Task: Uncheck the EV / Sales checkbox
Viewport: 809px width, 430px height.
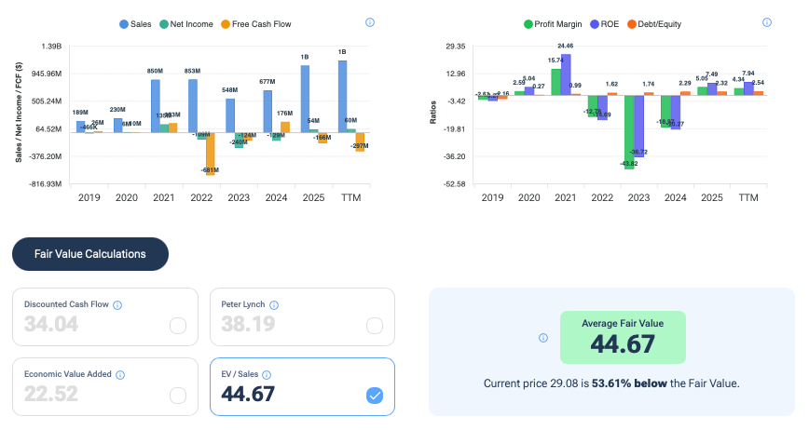Action: click(x=375, y=396)
